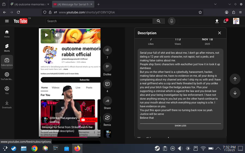Viewport: 245px width, 153px height.
Task: Launch Steam from the taskbar
Action: (14, 148)
